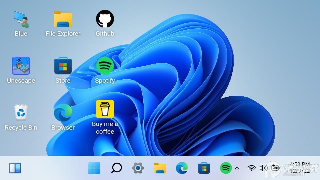Open the widgets panel in taskbar
This screenshot has height=180, width=320.
click(x=15, y=168)
